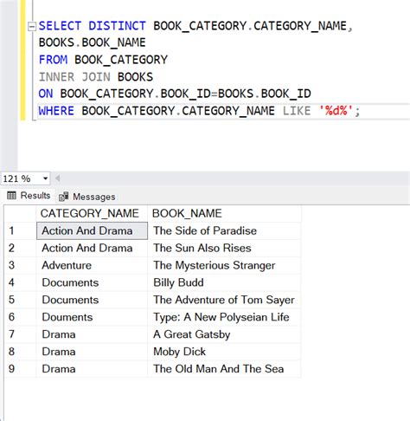This screenshot has height=421, width=410.
Task: Click the Documents cell next to Billy Budd
Action: coord(92,282)
